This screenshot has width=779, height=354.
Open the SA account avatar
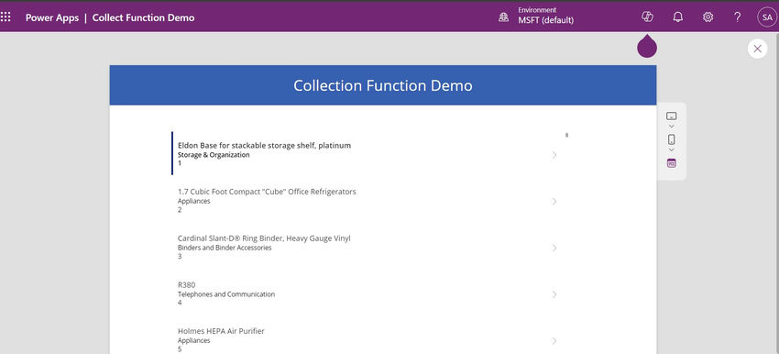pos(767,17)
